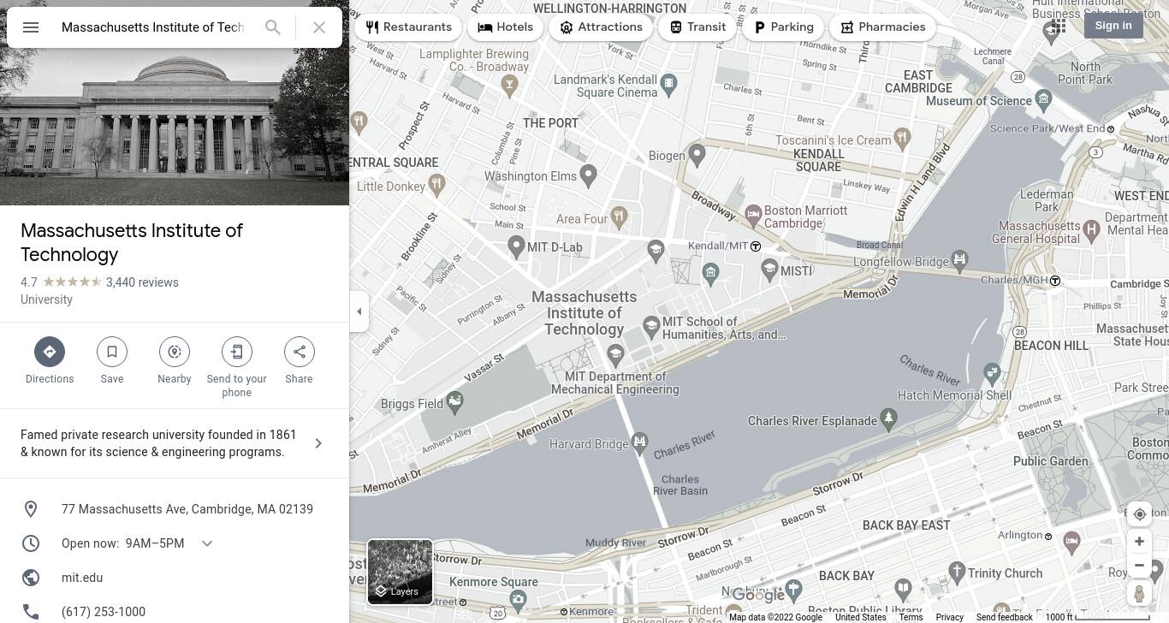Image resolution: width=1169 pixels, height=623 pixels.
Task: Click the Sign in button
Action: pos(1113,26)
